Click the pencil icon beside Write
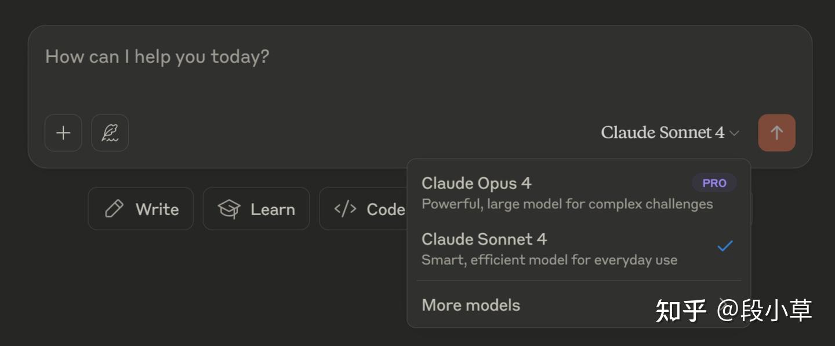The image size is (835, 346). [x=114, y=209]
